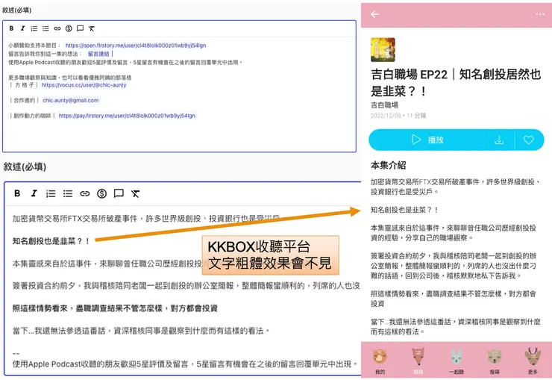Toggle bold in the lower description editor
Image resolution: width=552 pixels, height=380 pixels.
pyautogui.click(x=17, y=193)
